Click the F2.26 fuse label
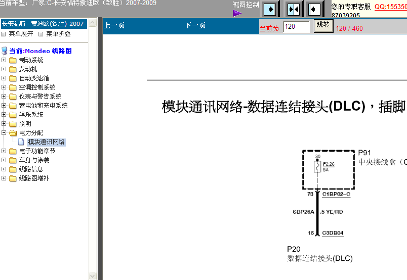 329,164
